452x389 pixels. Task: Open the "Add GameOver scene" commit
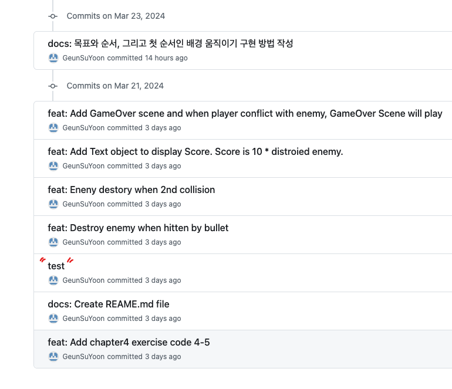pyautogui.click(x=245, y=113)
